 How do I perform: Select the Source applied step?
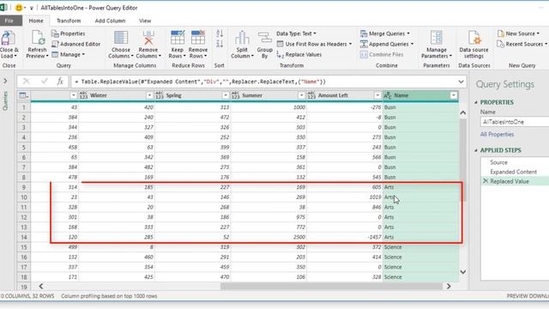click(x=498, y=162)
